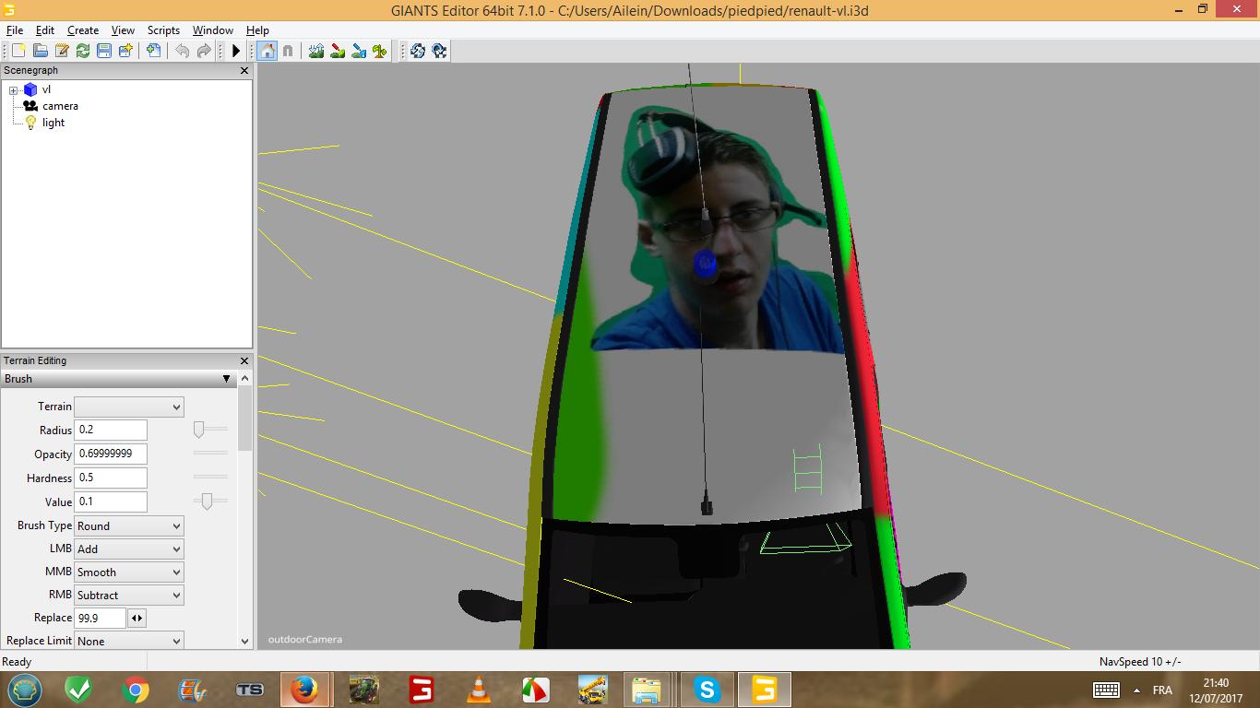This screenshot has width=1260, height=708.
Task: Expand the vl node in Scenegraph
Action: tap(14, 90)
